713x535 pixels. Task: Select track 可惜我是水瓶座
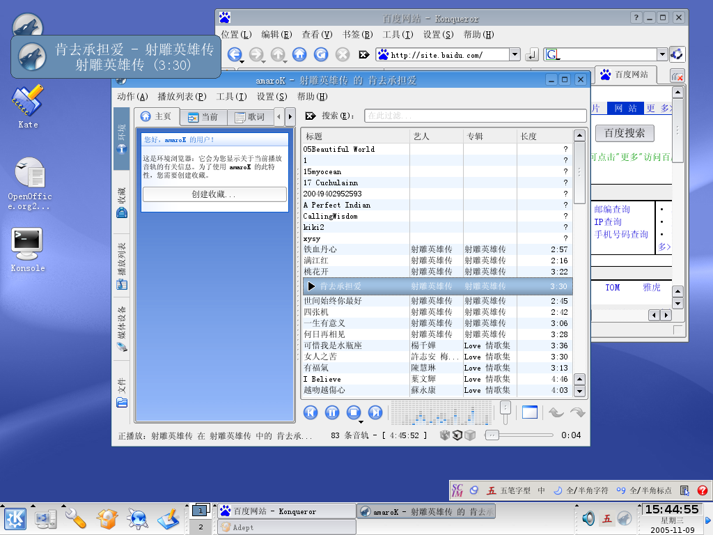(437, 346)
